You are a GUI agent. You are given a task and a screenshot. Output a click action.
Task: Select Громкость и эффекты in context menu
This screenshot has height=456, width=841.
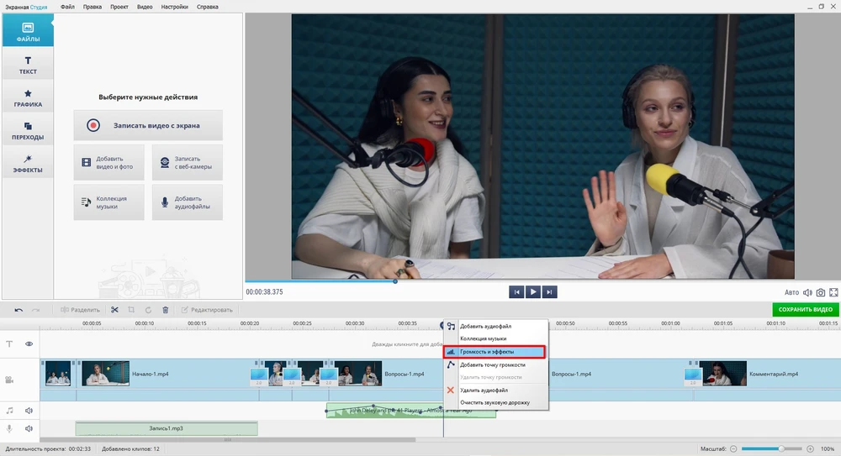pos(496,352)
